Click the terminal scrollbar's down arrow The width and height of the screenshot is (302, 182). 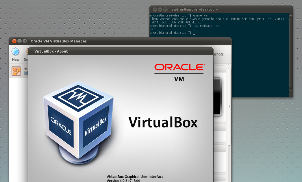tap(291, 90)
